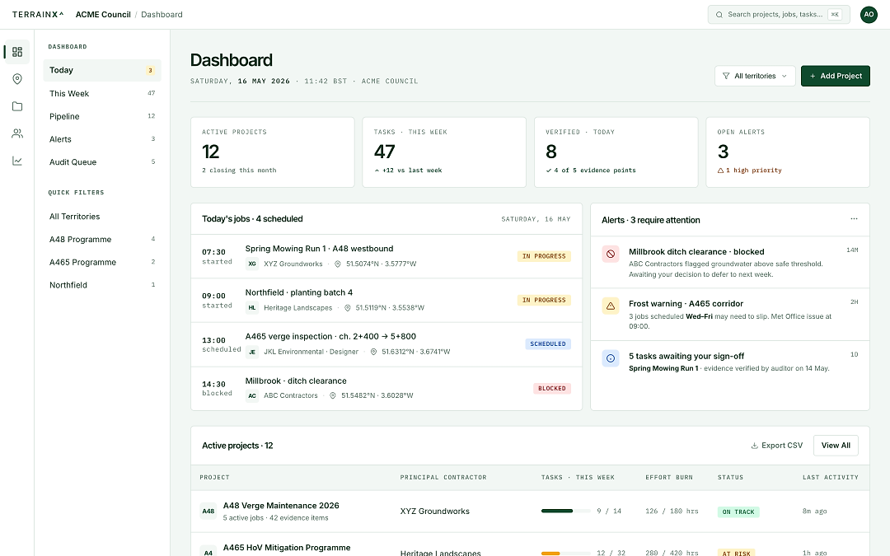Click the ON TRACK status tag

(x=738, y=512)
